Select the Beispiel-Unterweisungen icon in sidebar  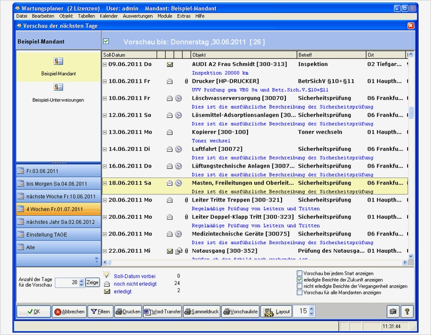[58, 87]
